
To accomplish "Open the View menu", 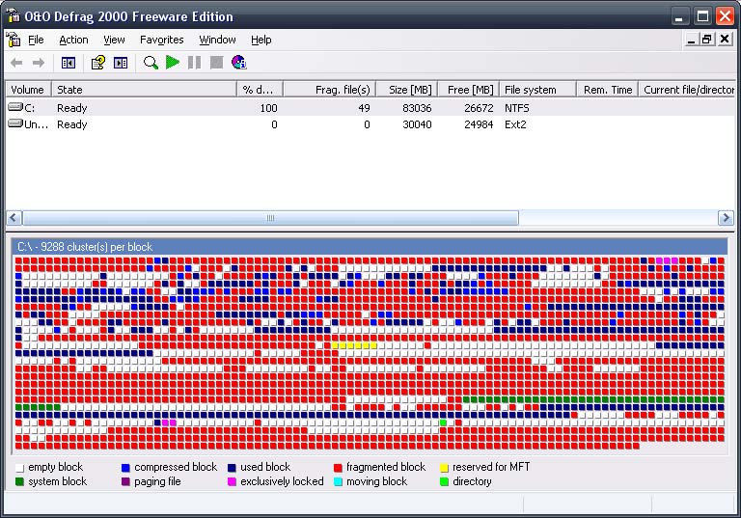I will [114, 40].
